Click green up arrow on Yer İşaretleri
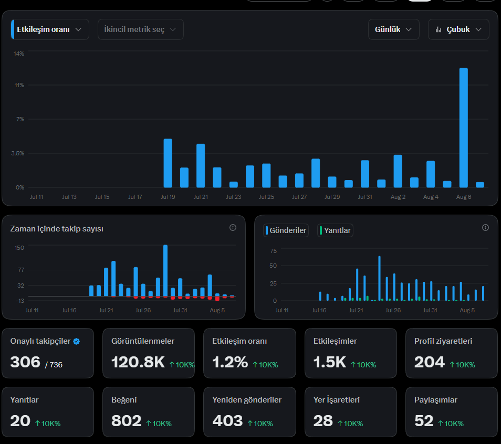 click(340, 423)
